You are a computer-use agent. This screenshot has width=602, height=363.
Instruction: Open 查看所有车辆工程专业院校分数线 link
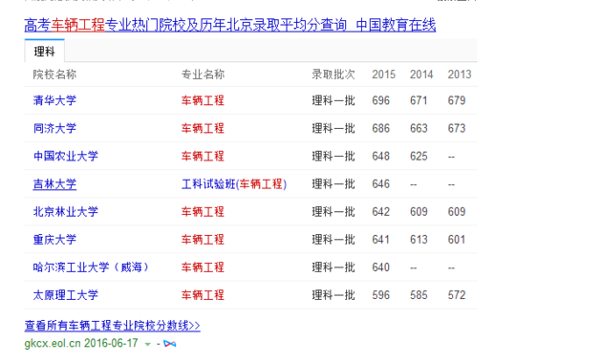coord(112,326)
